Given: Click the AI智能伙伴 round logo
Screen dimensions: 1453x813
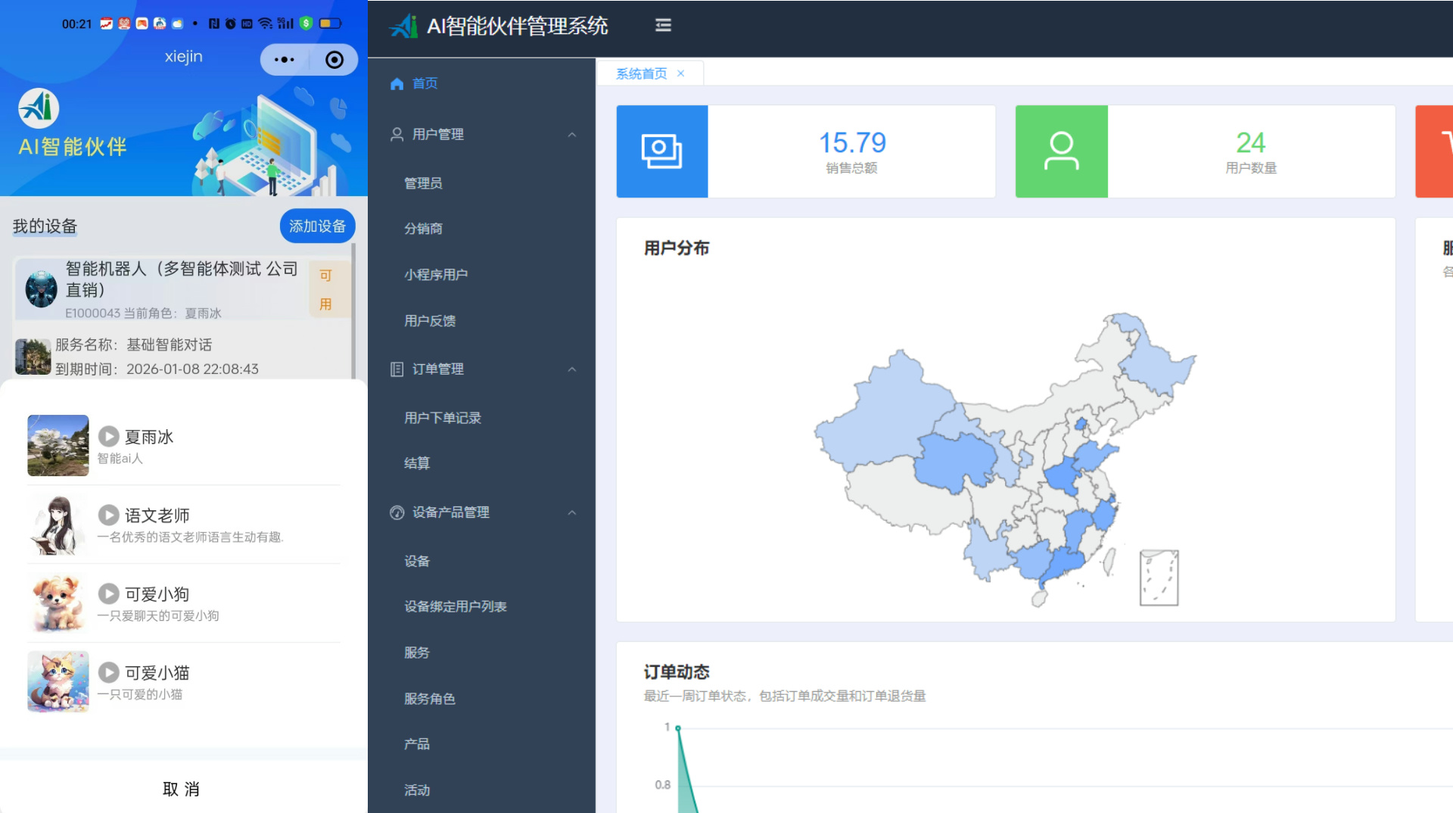Looking at the screenshot, I should click(39, 108).
